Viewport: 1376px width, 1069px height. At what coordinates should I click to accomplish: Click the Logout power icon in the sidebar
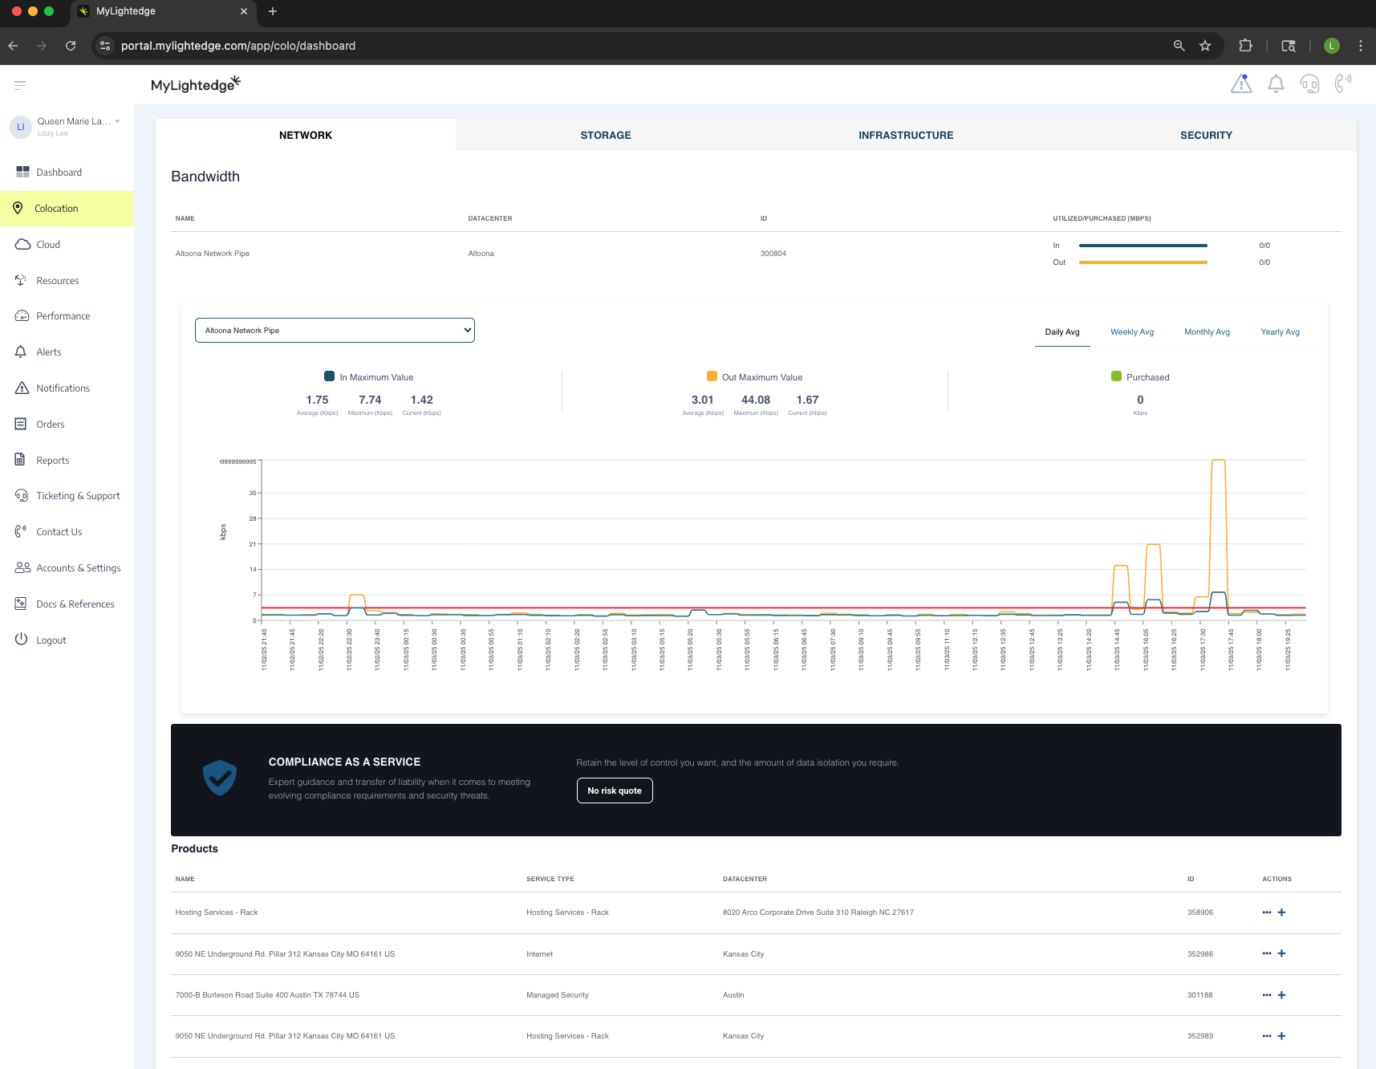click(22, 640)
